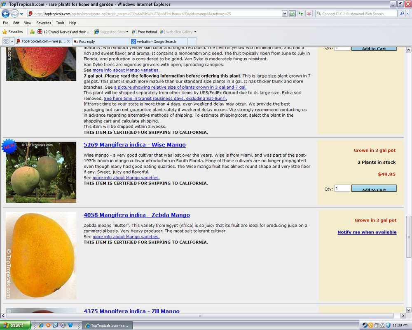Open time in transit business days link
The height and width of the screenshot is (330, 412).
165,99
